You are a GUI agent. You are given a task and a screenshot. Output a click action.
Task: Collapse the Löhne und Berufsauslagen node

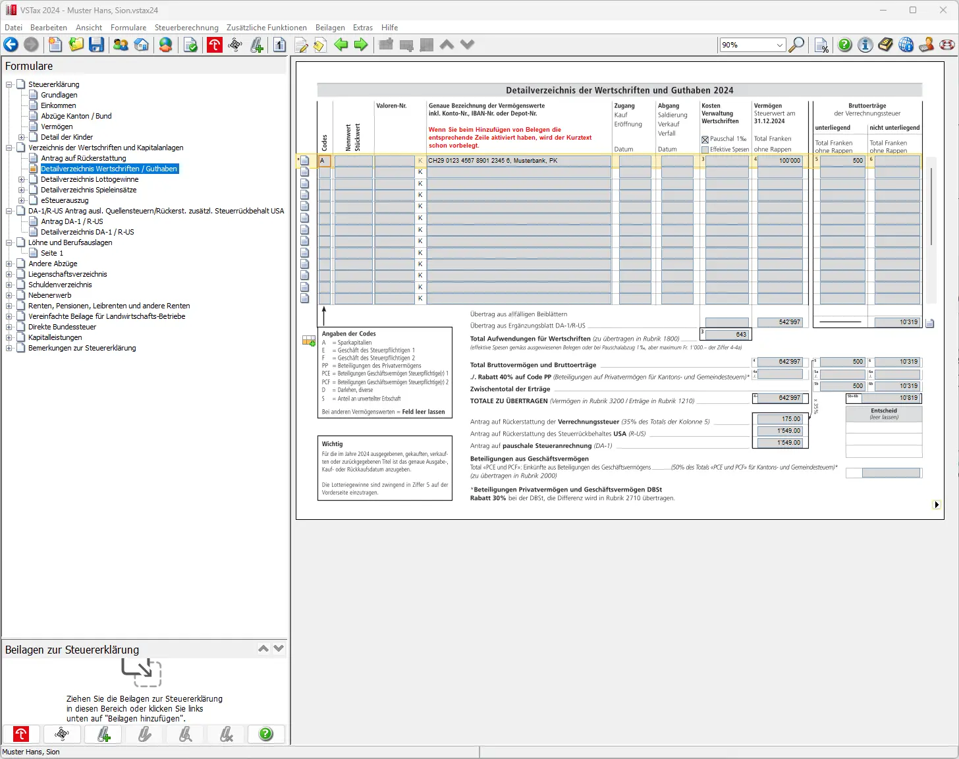coord(9,242)
